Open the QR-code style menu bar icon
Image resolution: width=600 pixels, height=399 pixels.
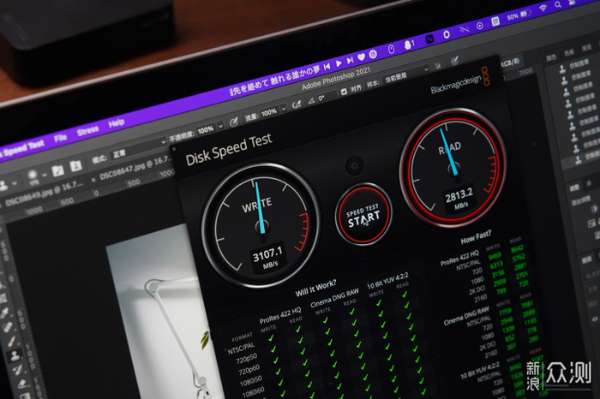pos(495,21)
